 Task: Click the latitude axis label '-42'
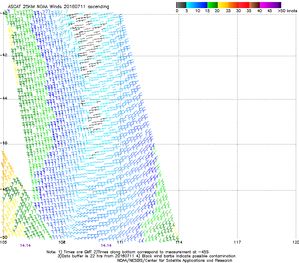(x=4, y=55)
